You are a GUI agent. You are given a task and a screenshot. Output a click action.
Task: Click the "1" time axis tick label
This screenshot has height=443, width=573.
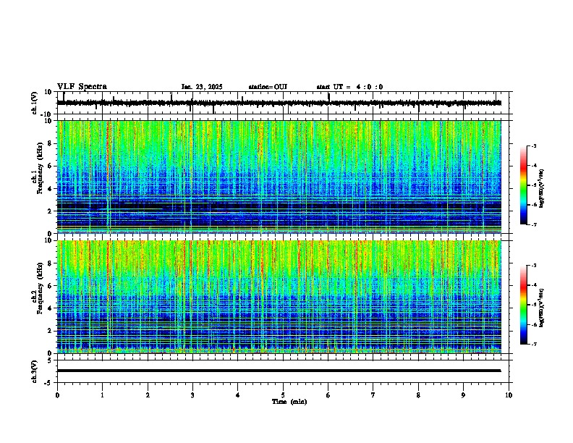coord(102,395)
